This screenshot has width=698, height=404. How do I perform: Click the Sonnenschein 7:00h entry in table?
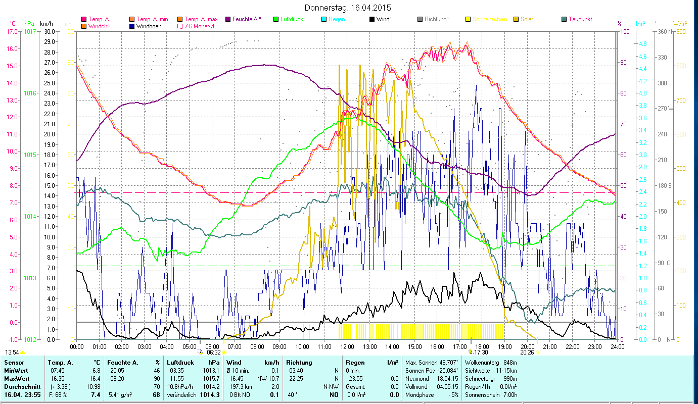(x=490, y=395)
